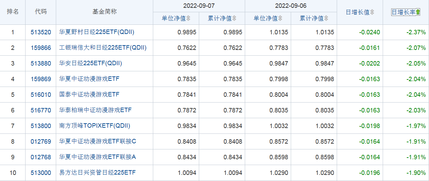Open 工银瑞信大和日经225ETF(QDII) link
This screenshot has height=181, width=429.
tap(103, 48)
